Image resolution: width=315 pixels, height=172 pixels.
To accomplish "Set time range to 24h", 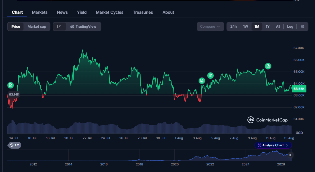I will pyautogui.click(x=233, y=27).
